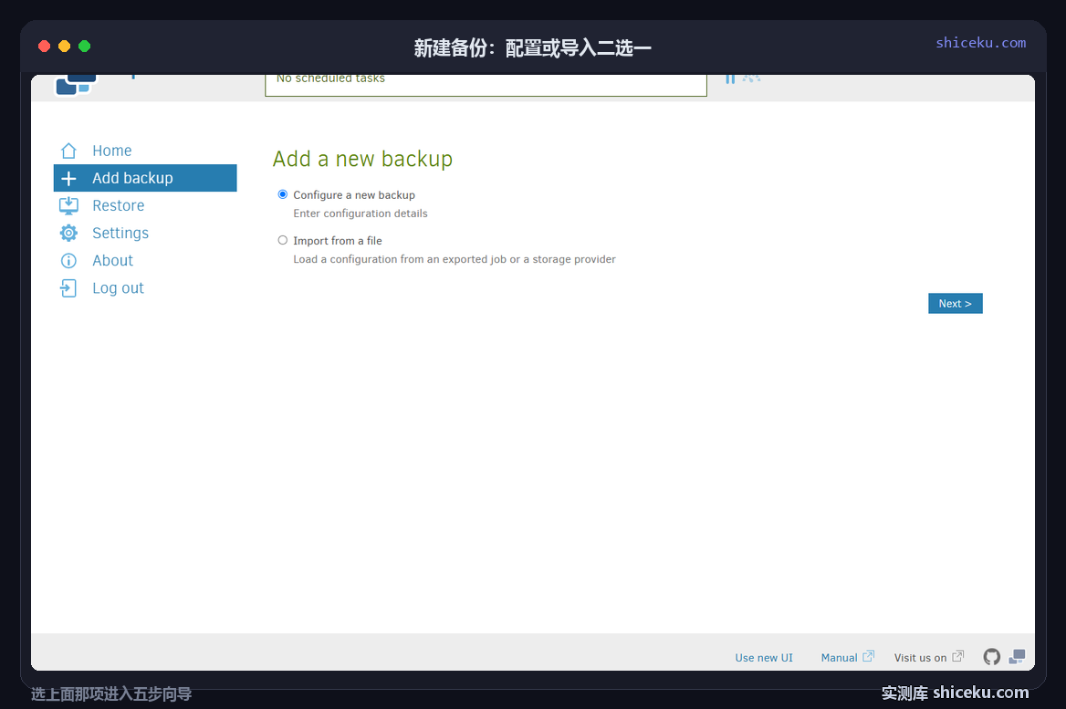Click the Next > button
The height and width of the screenshot is (709, 1066).
(x=956, y=303)
